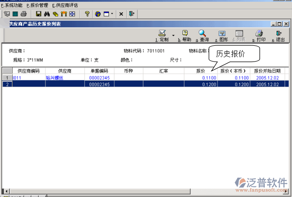Click the 帮助 help button in list toolbar
292x197 pixels.
click(184, 36)
